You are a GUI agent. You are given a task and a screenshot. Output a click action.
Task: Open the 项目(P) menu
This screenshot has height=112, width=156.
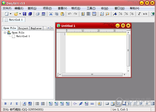point(47,8)
